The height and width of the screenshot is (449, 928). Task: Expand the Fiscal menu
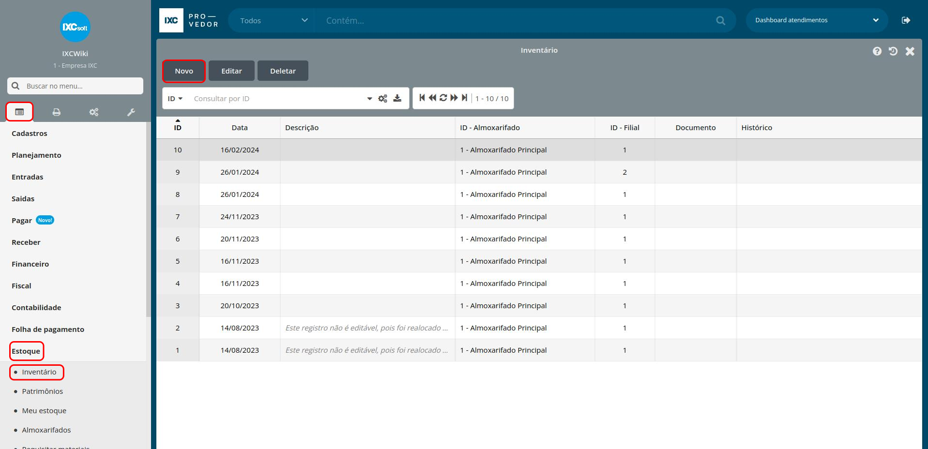[21, 286]
